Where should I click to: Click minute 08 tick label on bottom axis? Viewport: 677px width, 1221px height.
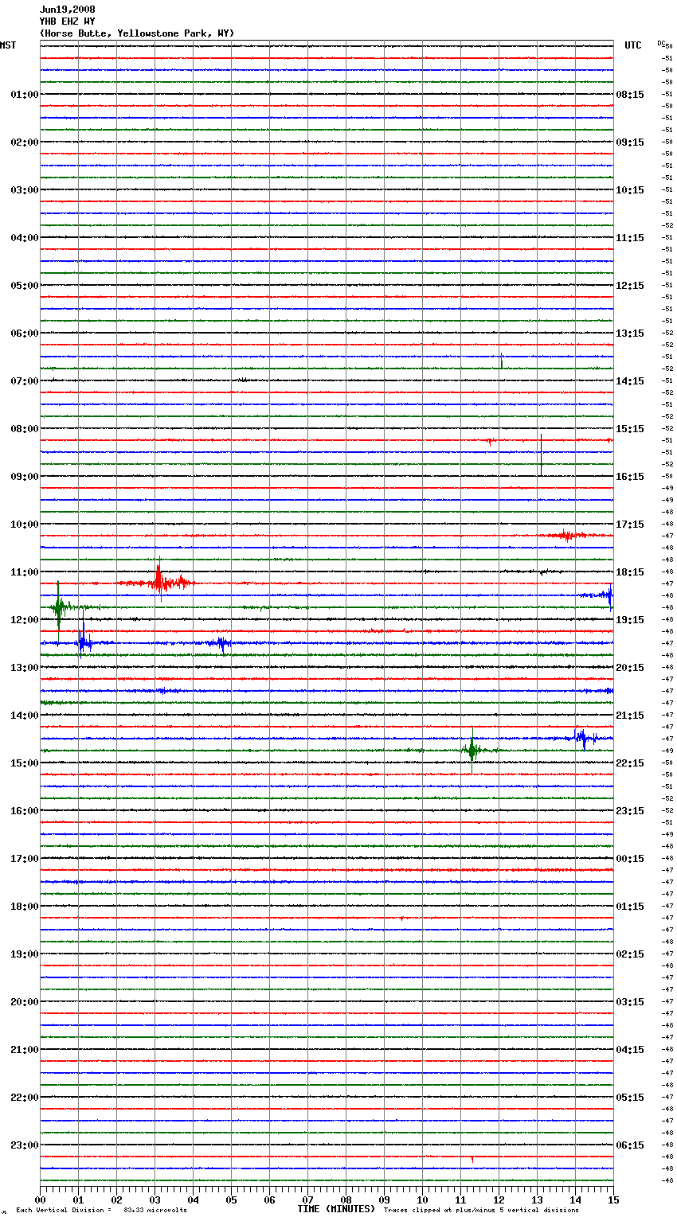click(346, 1200)
